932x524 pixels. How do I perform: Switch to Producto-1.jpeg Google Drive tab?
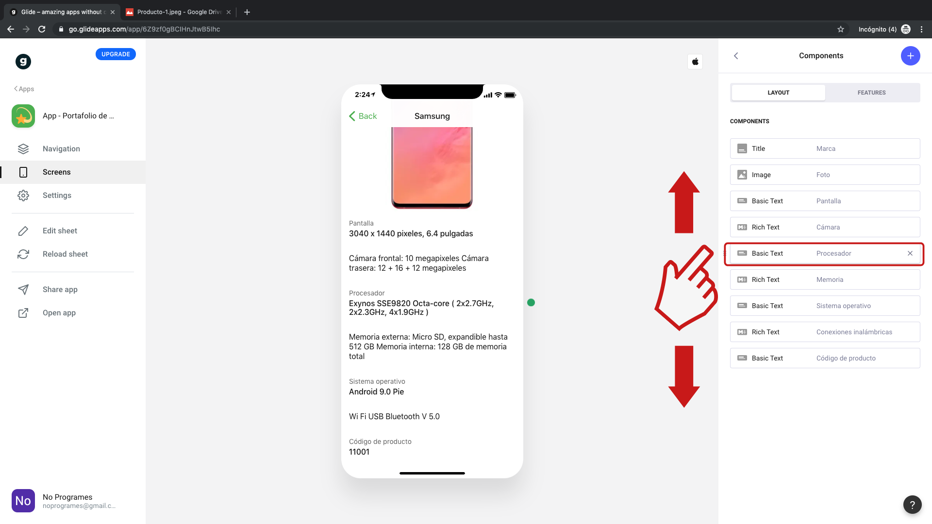[x=178, y=12]
